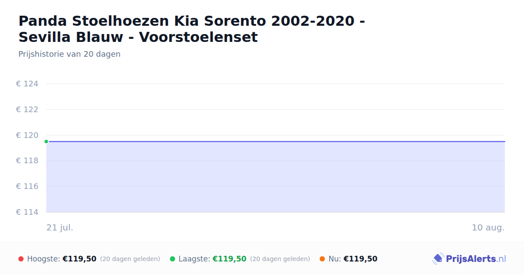Click the PrijsAlerts price tag logo icon
The width and height of the screenshot is (524, 275).
coord(438,259)
